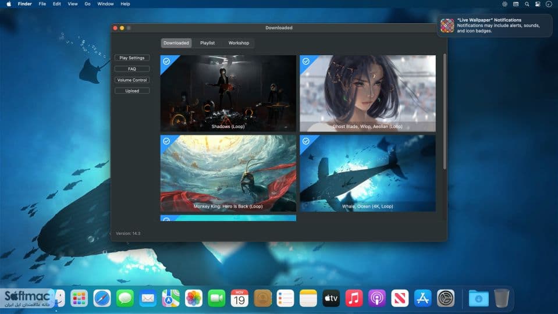Open the Edit menu
The width and height of the screenshot is (558, 314).
[57, 4]
